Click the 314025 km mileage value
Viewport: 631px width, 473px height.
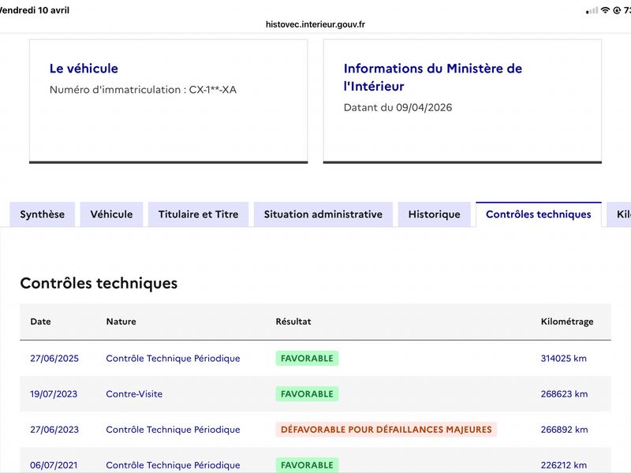564,359
